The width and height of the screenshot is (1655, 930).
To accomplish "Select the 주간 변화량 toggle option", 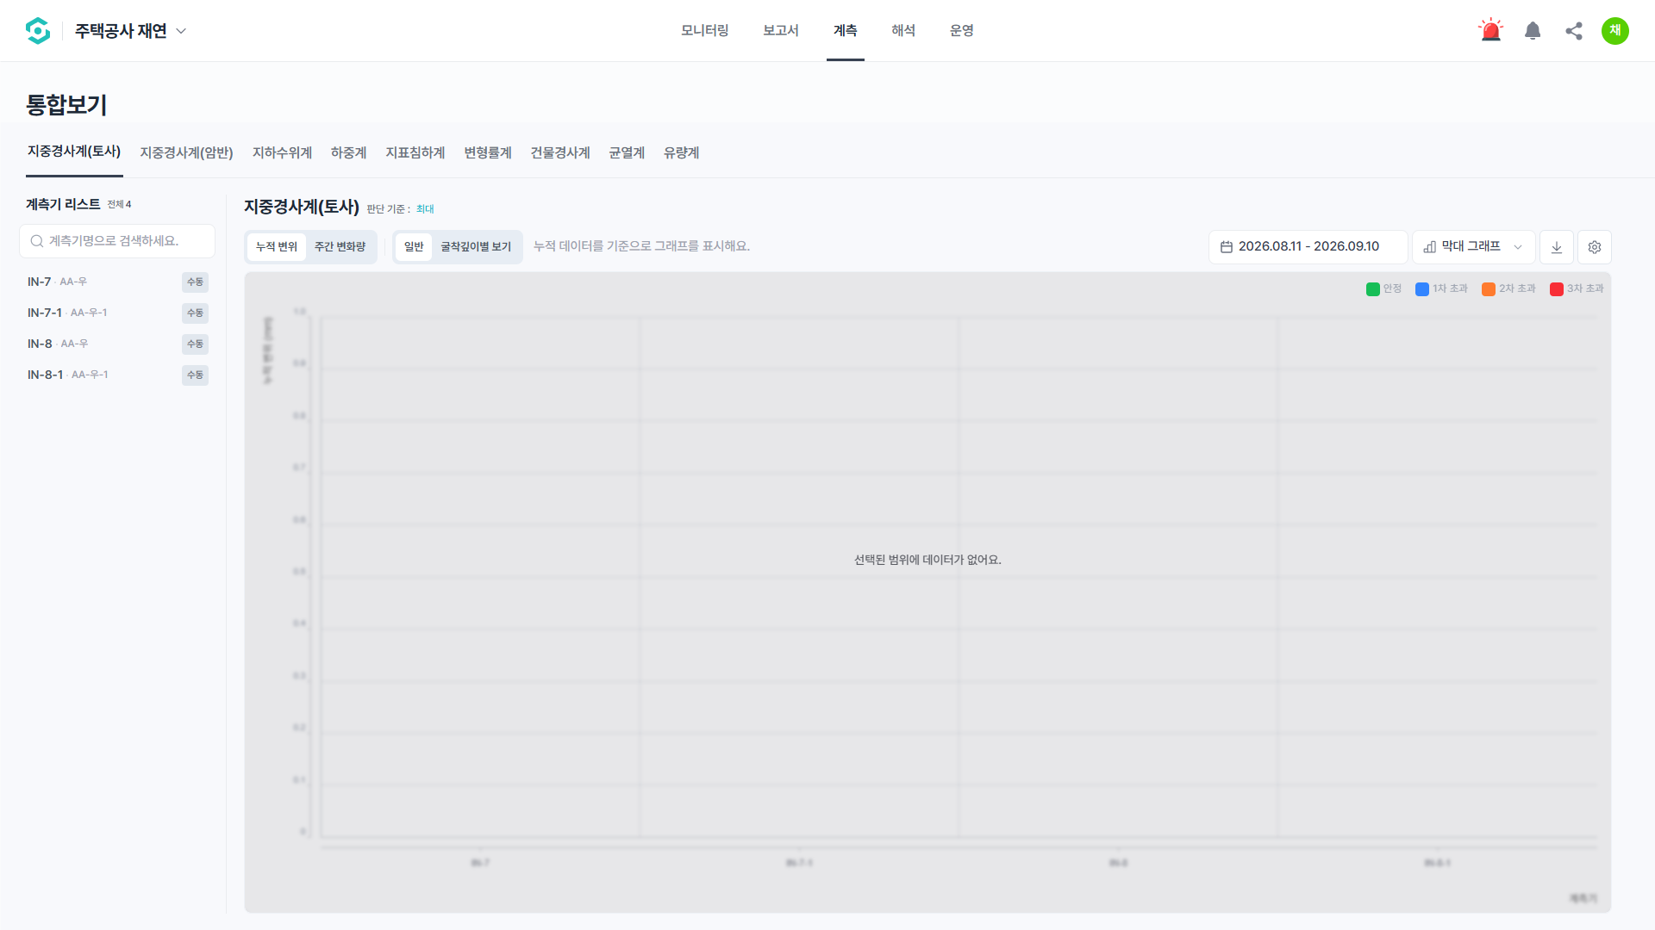I will (340, 247).
